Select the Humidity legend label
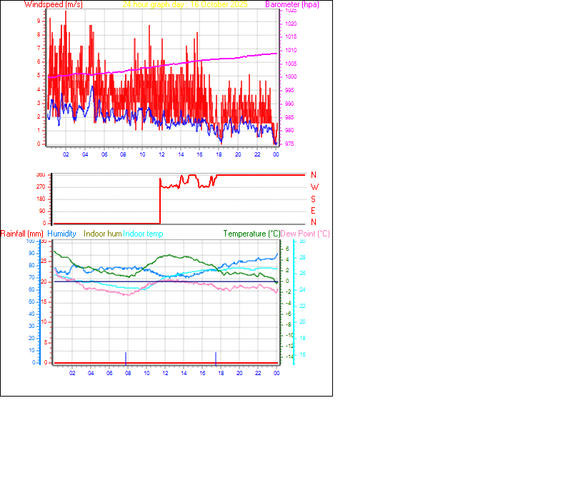The image size is (583, 488). pos(61,234)
